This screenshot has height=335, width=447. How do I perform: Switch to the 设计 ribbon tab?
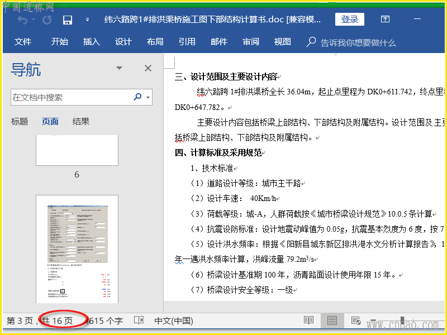tap(123, 41)
